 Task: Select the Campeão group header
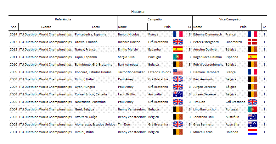pos(155,19)
